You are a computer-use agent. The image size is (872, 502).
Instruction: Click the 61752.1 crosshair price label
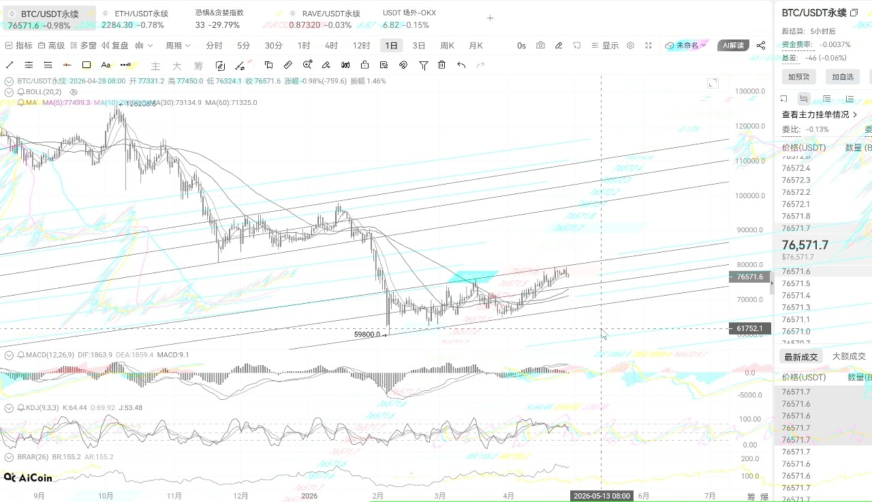click(x=750, y=328)
